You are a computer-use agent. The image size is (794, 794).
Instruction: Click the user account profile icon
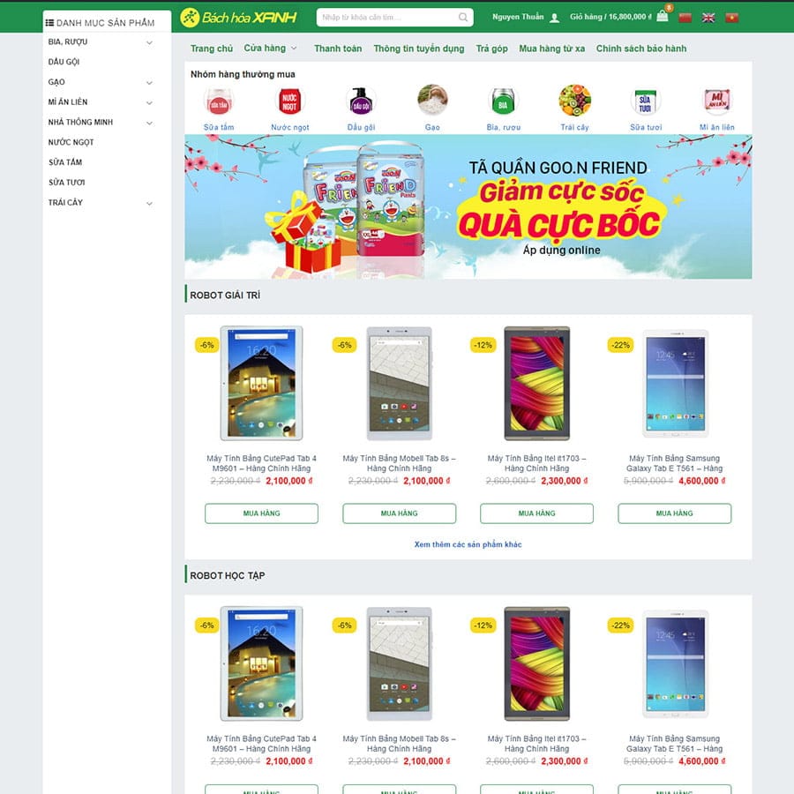(x=555, y=18)
